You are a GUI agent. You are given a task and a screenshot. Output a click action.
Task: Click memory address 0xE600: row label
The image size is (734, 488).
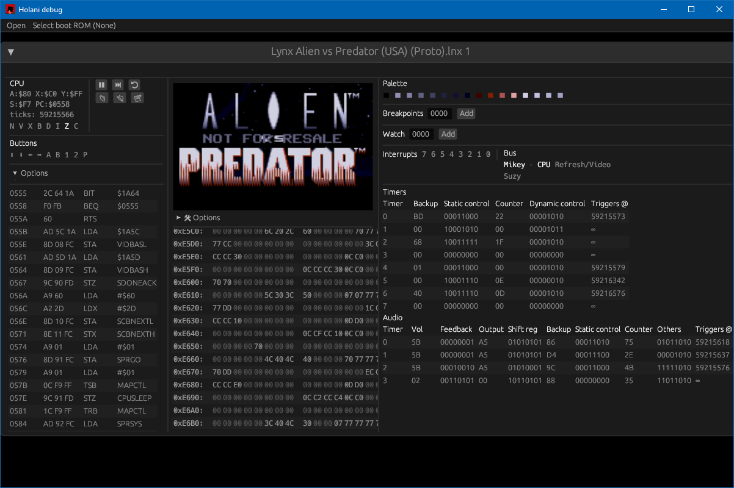189,282
